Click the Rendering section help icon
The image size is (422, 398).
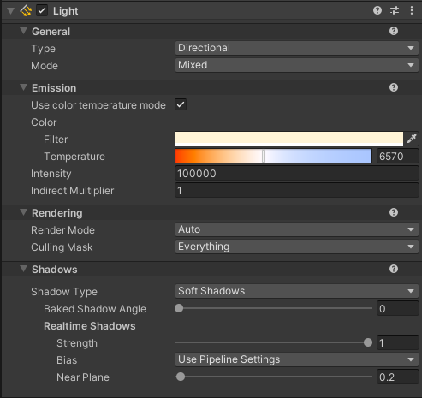[394, 212]
